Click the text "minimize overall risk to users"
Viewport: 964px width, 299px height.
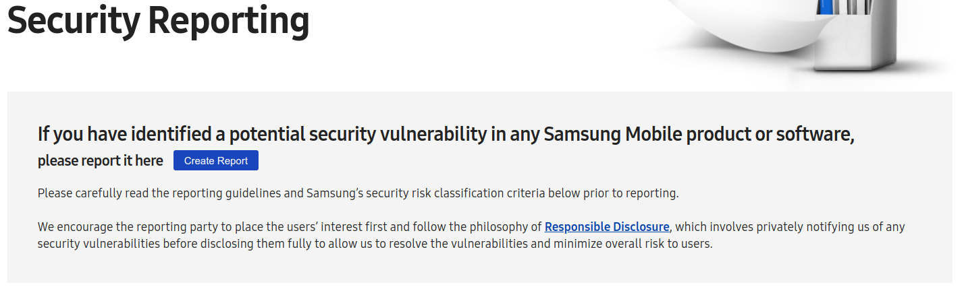click(x=633, y=244)
